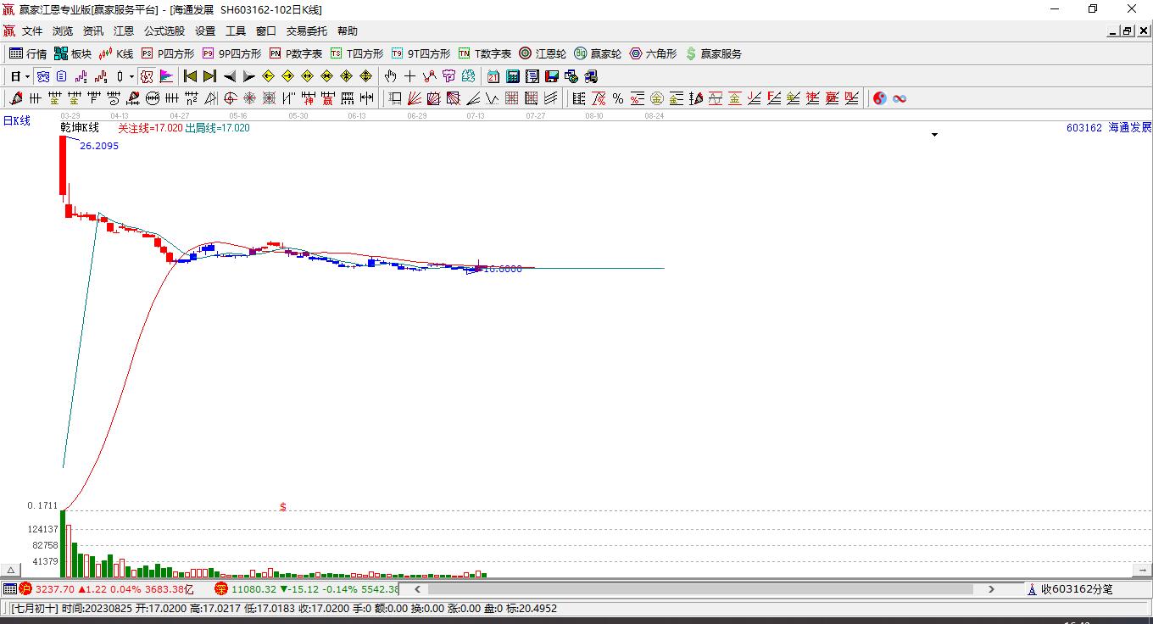Click stock code 603162 海通发展
1153x624 pixels.
pyautogui.click(x=1109, y=128)
